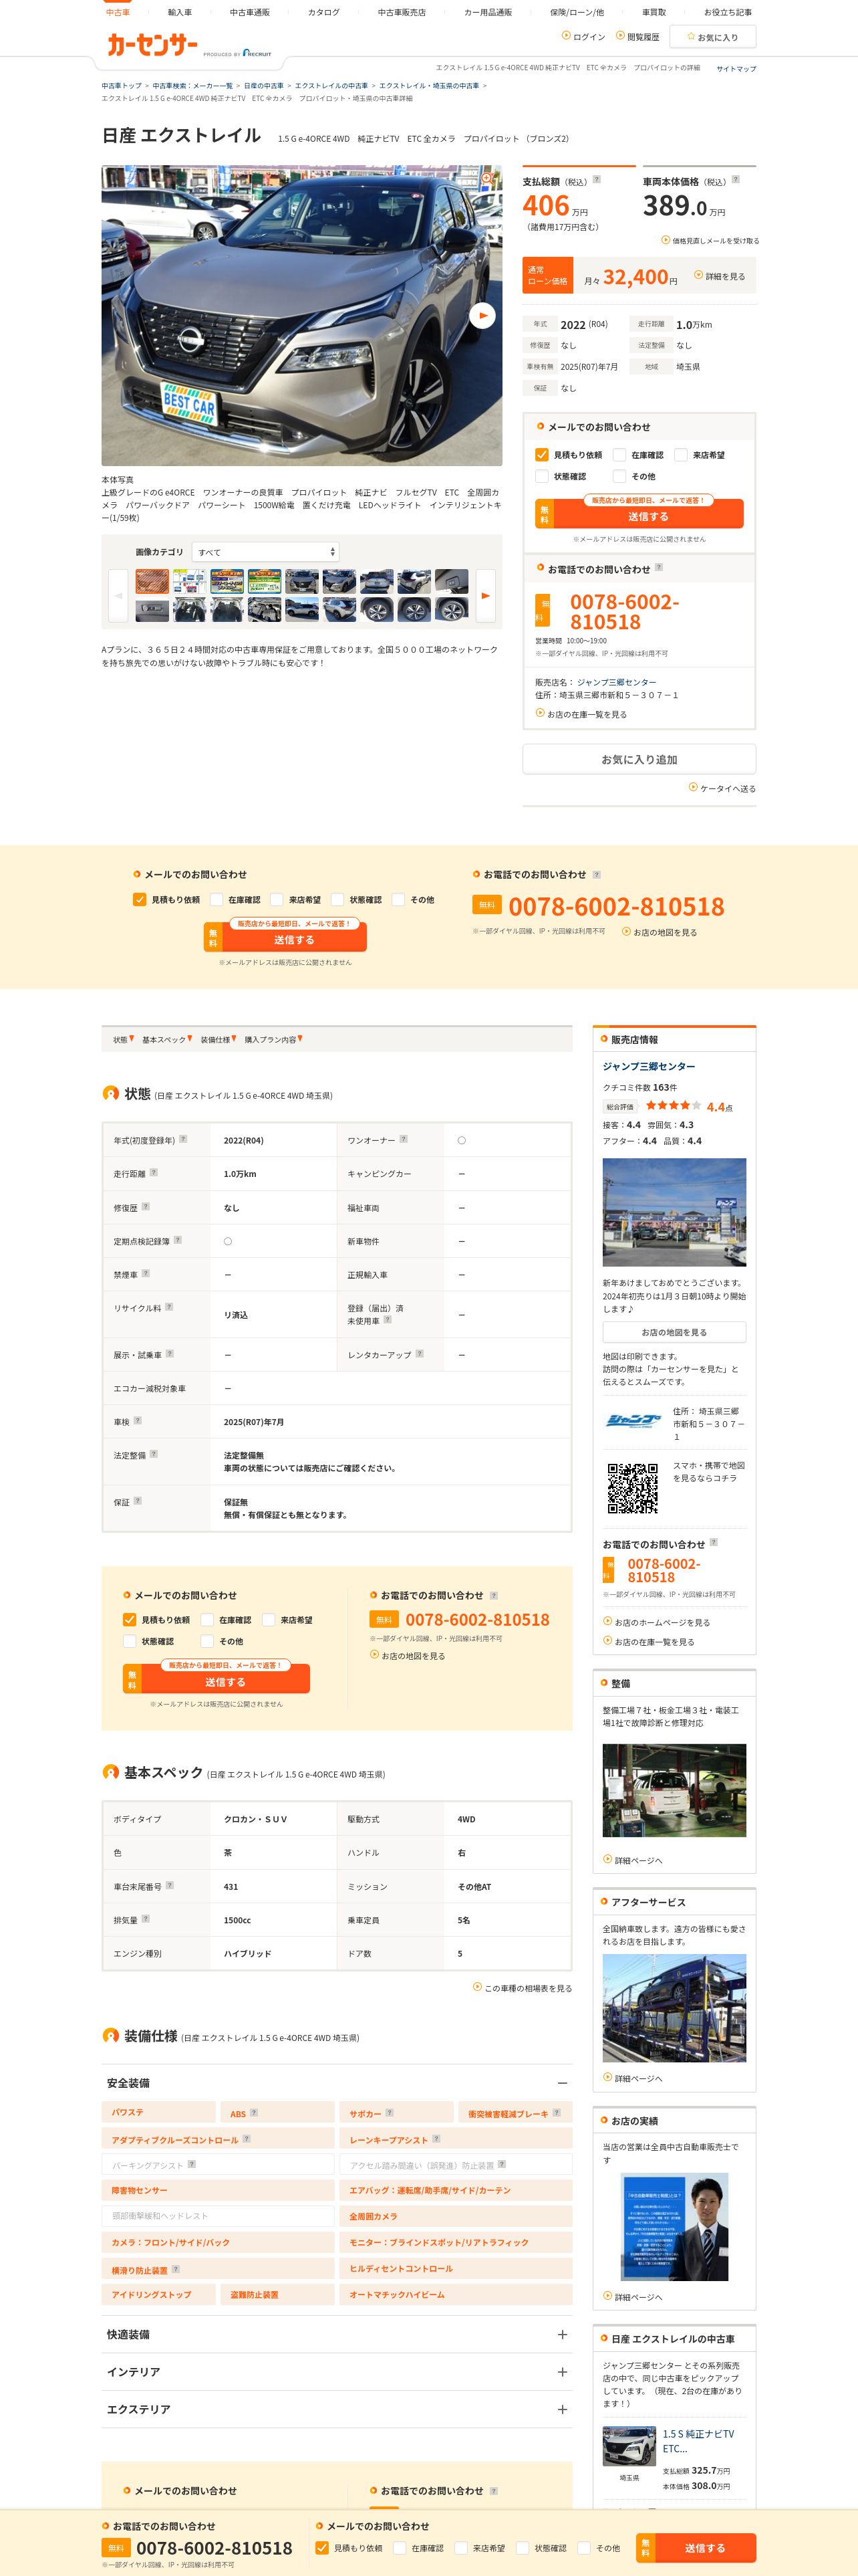Uncheck 見積もり依頼 in the top sidebar mail form
The height and width of the screenshot is (2576, 858).
pyautogui.click(x=541, y=454)
